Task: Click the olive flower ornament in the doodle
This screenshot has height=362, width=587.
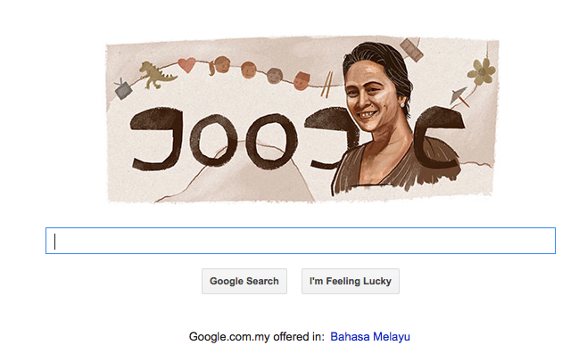Action: (482, 71)
